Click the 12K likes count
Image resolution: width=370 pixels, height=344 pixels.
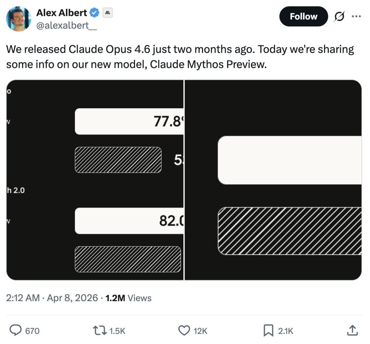pos(200,331)
